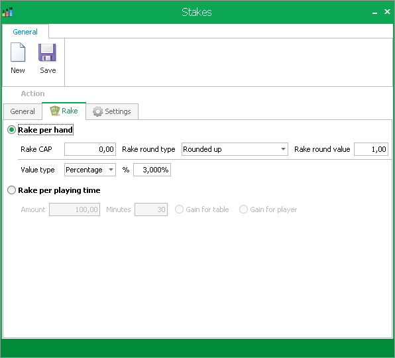Select the Rake per hand option
The height and width of the screenshot is (358, 395).
11,130
